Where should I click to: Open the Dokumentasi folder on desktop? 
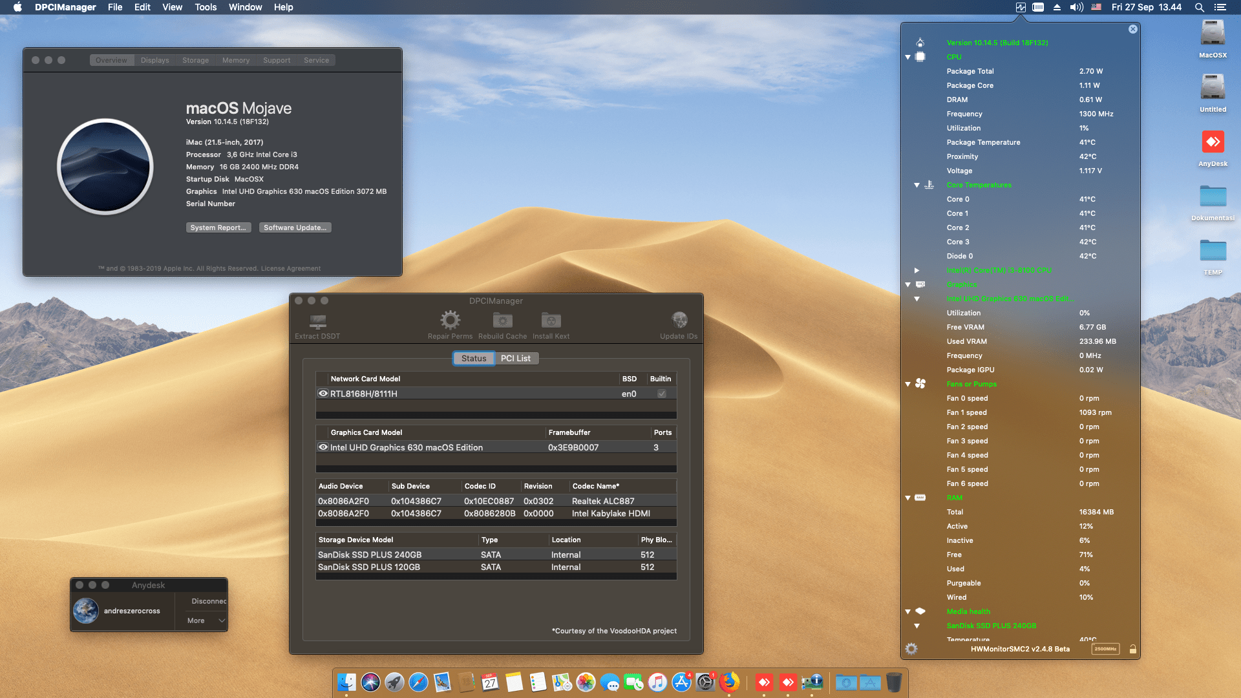[1213, 196]
